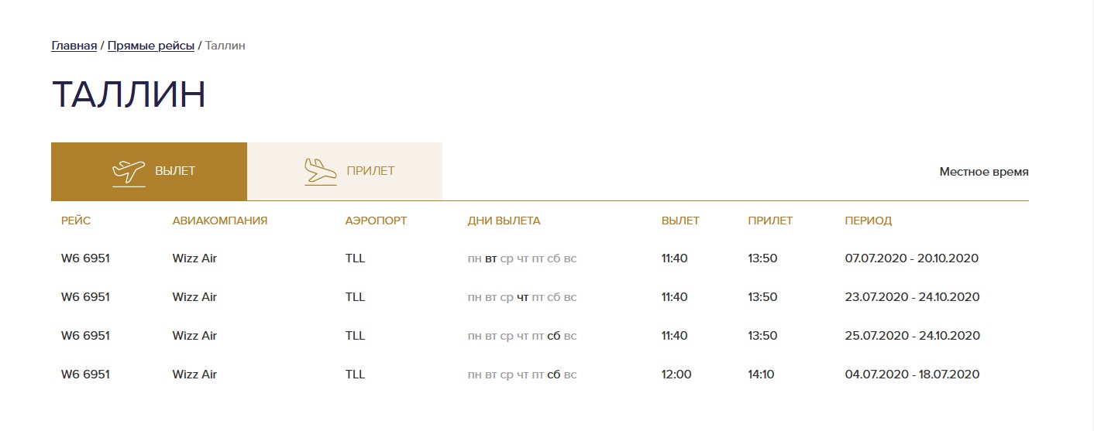Screen dimensions: 1094x431
Task: Click the ДНИ ВЫЛЕТА column header
Action: pyautogui.click(x=504, y=221)
